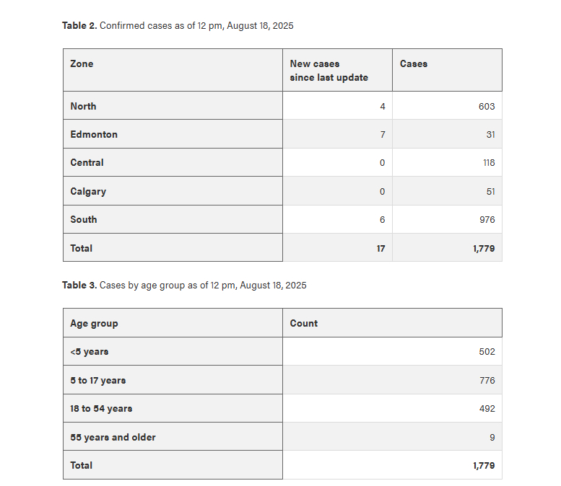Click the "<5 years" age group row
The height and width of the screenshot is (486, 561).
pos(90,351)
